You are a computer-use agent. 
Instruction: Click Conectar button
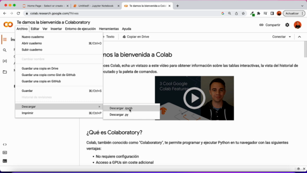coord(279,37)
